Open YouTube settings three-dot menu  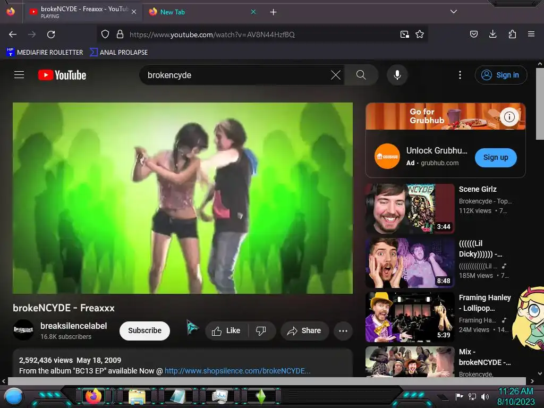460,75
